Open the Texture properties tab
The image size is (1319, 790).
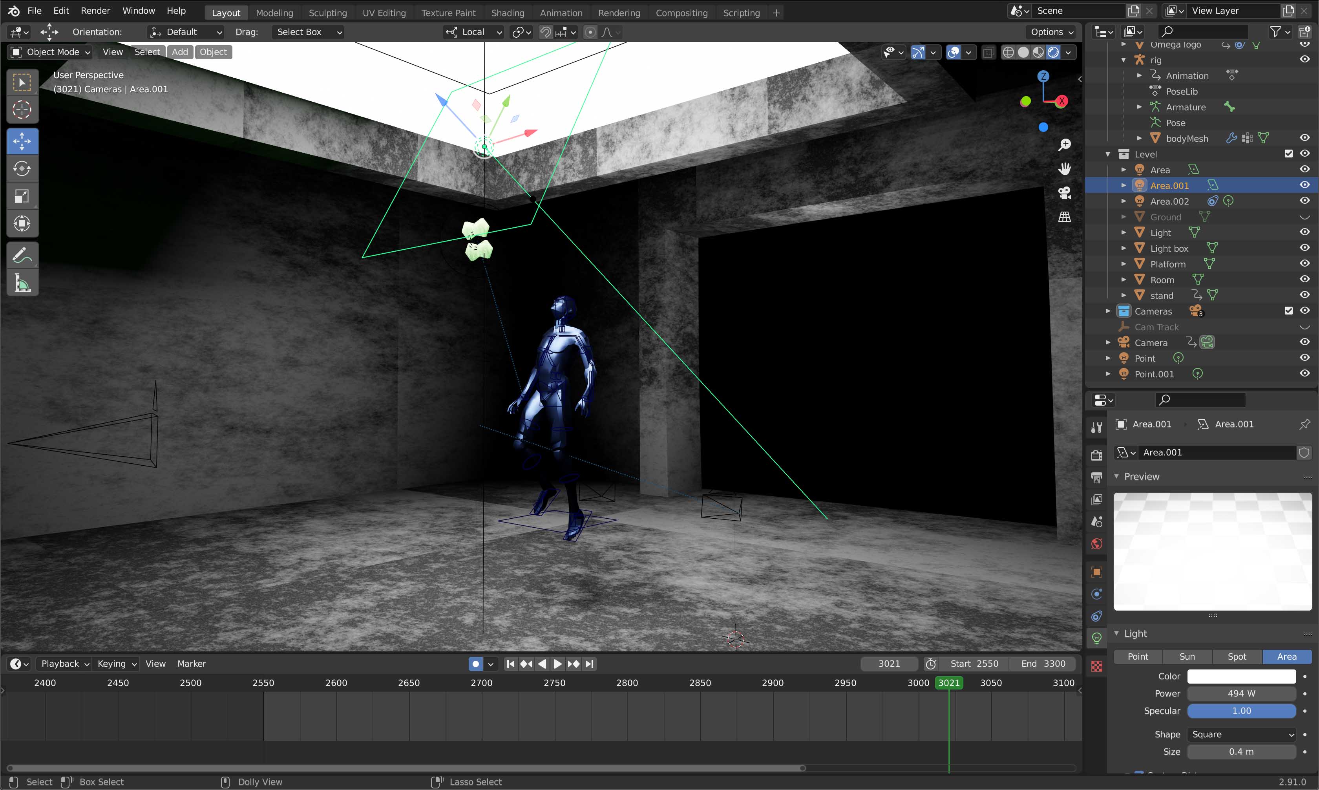[1096, 666]
